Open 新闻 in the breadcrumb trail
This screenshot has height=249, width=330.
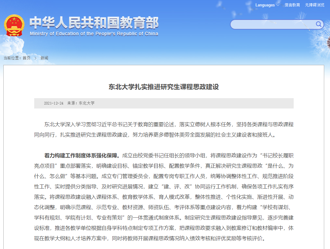click(44, 58)
